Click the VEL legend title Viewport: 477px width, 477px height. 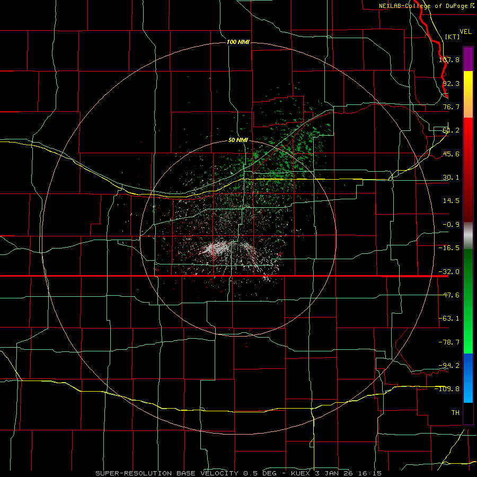coord(465,32)
